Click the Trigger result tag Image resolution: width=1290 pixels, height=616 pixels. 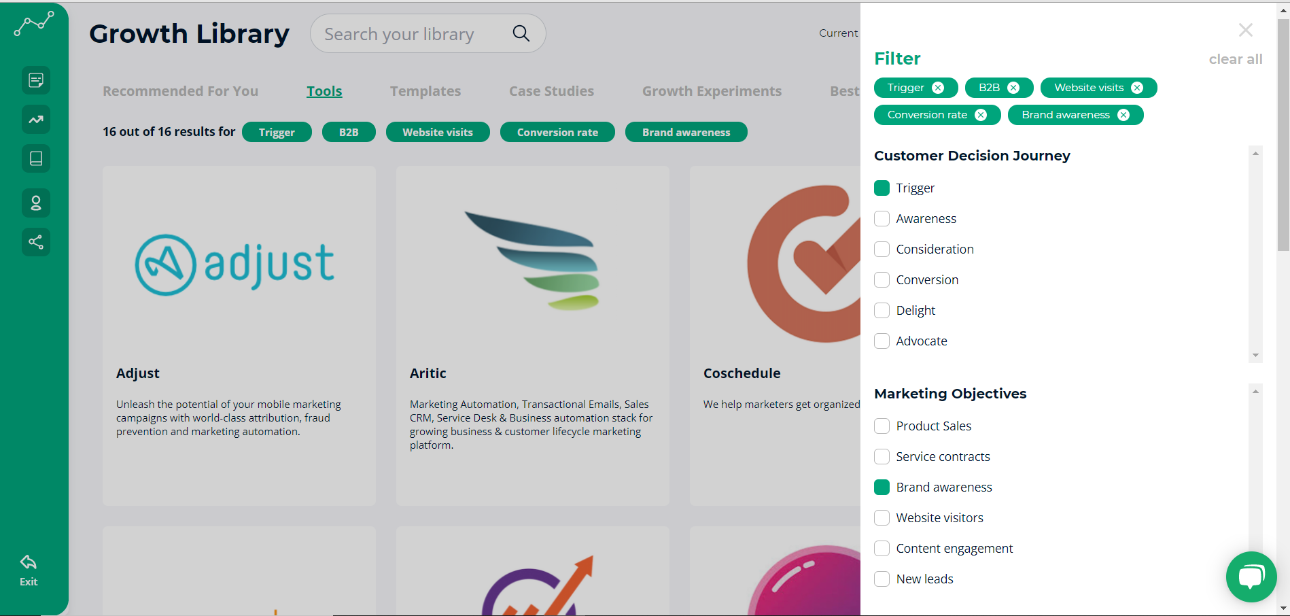pyautogui.click(x=277, y=132)
